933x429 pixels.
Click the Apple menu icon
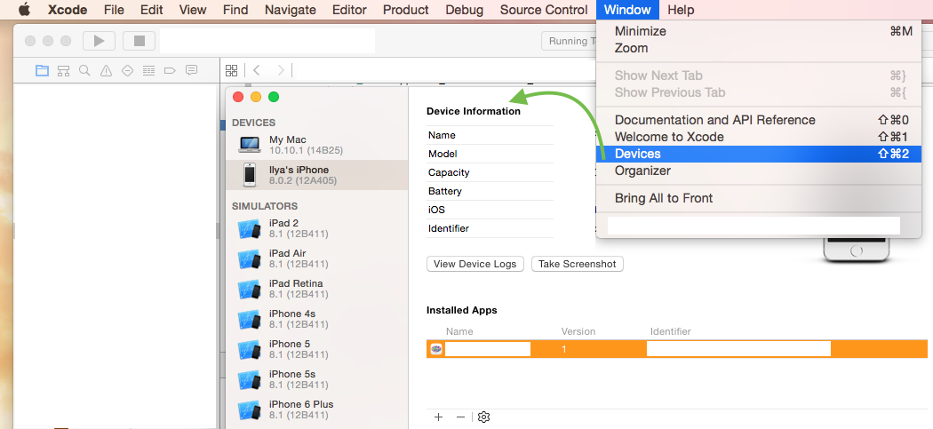coord(24,10)
